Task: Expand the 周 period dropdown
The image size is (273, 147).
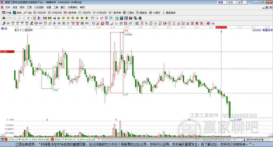Action: pos(6,18)
